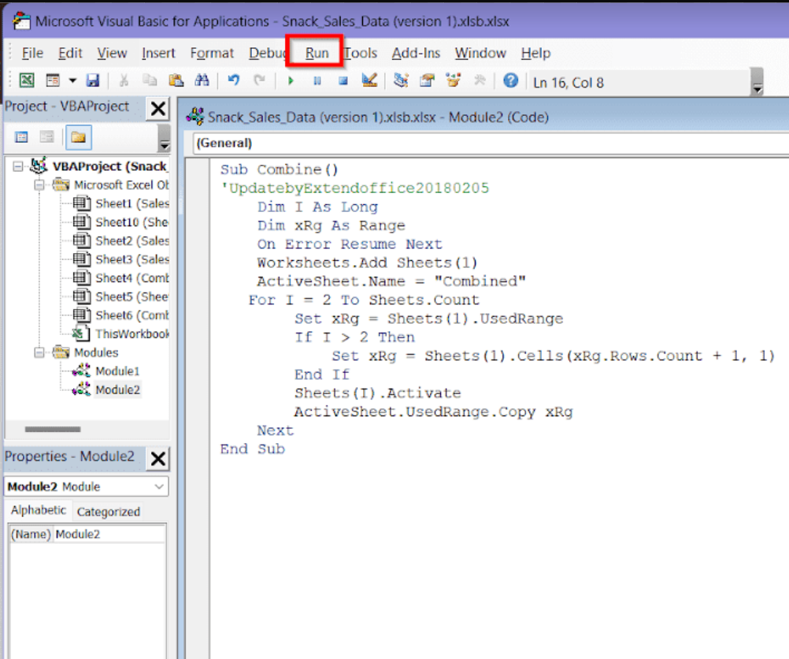Undo the last edit
Image resolution: width=789 pixels, height=659 pixels.
(234, 80)
